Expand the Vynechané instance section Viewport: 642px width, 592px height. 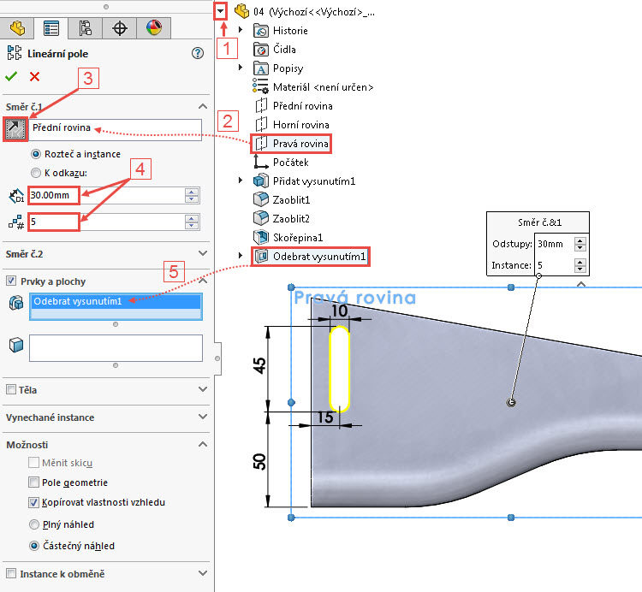[x=203, y=417]
